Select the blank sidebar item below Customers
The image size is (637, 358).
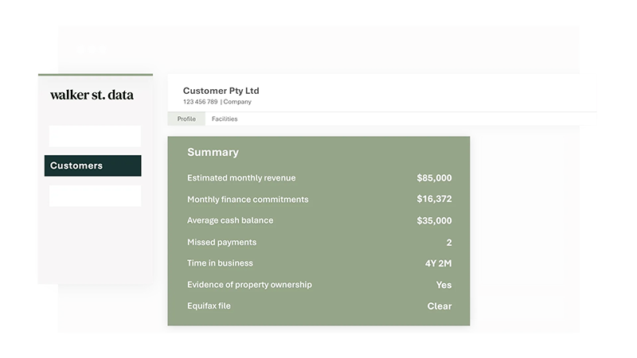pyautogui.click(x=95, y=196)
